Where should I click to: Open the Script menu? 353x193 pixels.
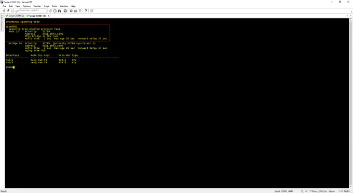pos(46,6)
